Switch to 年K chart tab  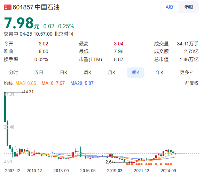click(x=160, y=72)
